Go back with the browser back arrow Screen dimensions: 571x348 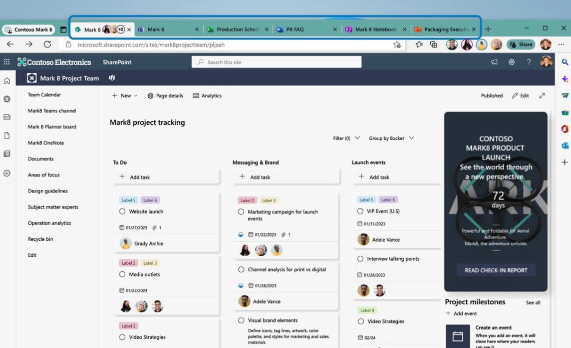(x=10, y=45)
